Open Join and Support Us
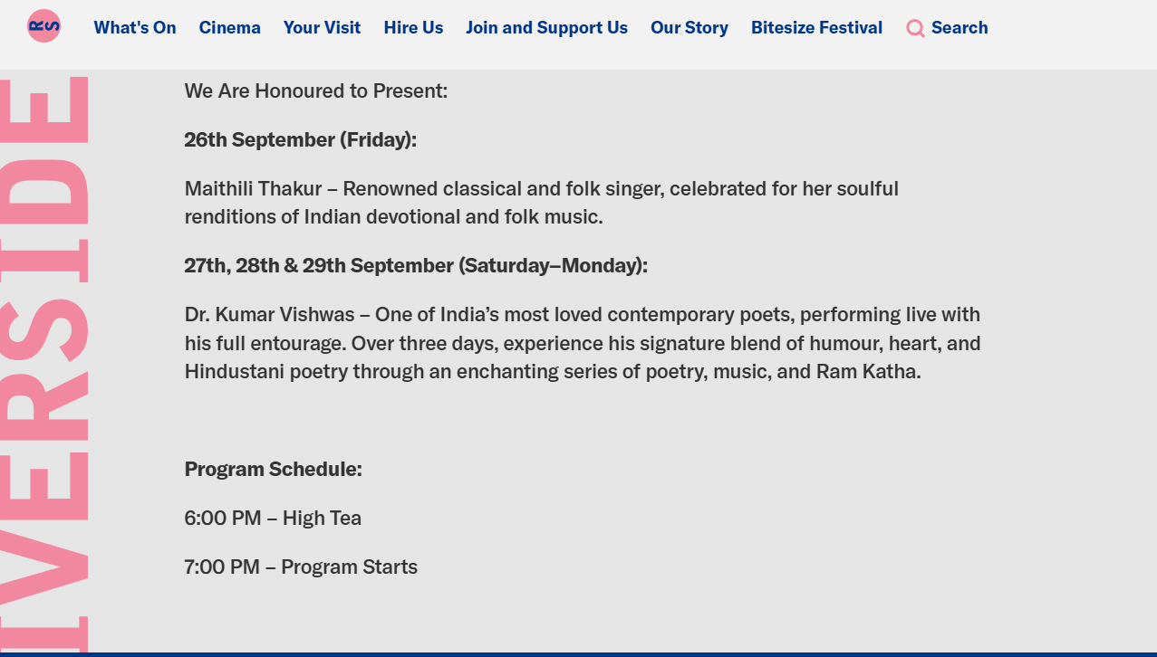The height and width of the screenshot is (657, 1157). 546,28
